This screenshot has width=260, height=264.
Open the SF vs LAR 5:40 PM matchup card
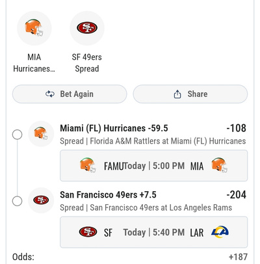point(153,232)
